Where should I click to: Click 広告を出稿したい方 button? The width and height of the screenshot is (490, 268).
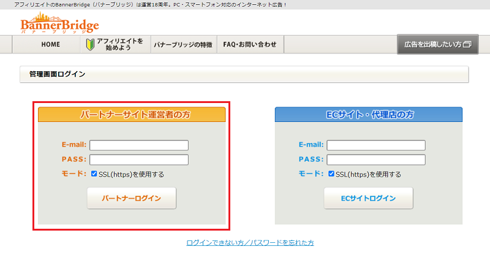437,44
